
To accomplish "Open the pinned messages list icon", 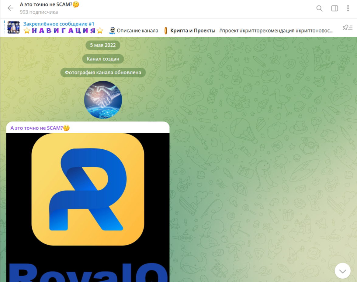I will 348,28.
